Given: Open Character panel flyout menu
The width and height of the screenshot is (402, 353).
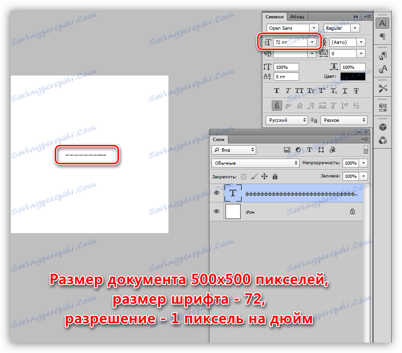Looking at the screenshot, I should click(368, 17).
